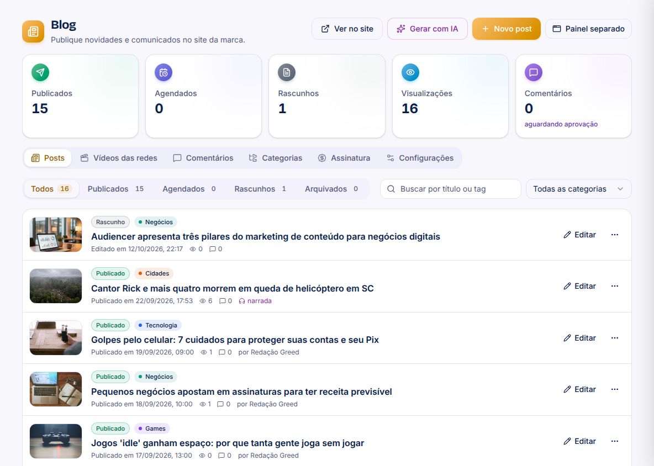Edit the Pequenos negócios post
The image size is (654, 466).
point(579,389)
